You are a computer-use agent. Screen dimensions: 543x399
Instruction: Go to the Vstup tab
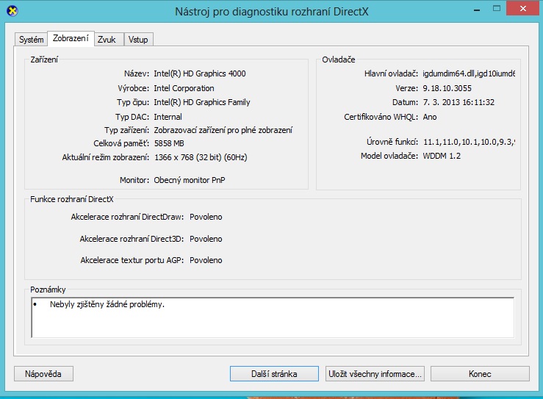tap(138, 40)
